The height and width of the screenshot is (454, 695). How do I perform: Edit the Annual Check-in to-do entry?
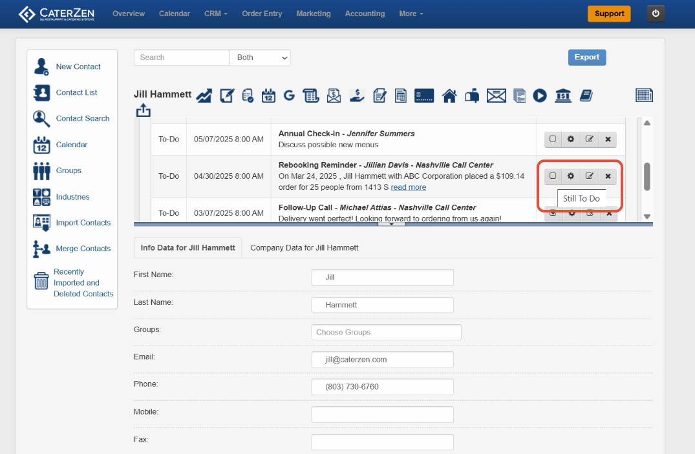[x=590, y=139]
